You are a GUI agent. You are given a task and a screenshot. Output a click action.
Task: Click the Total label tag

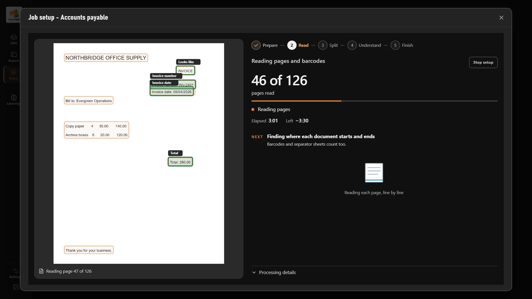pyautogui.click(x=175, y=153)
